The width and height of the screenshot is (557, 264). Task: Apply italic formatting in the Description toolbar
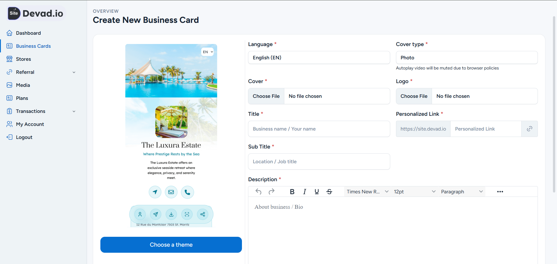[304, 191]
